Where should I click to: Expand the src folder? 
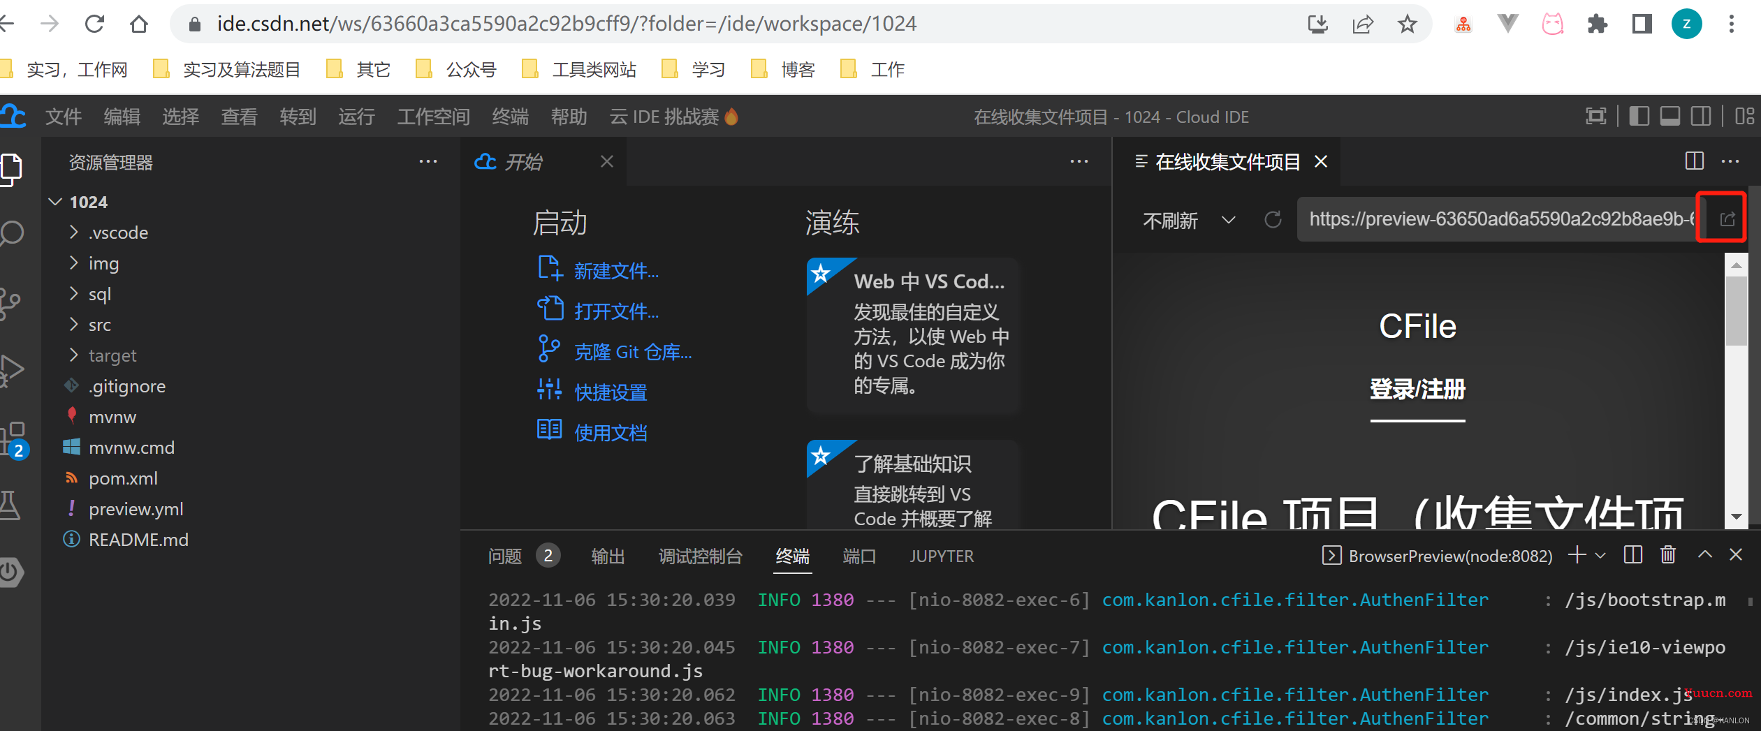(x=73, y=324)
